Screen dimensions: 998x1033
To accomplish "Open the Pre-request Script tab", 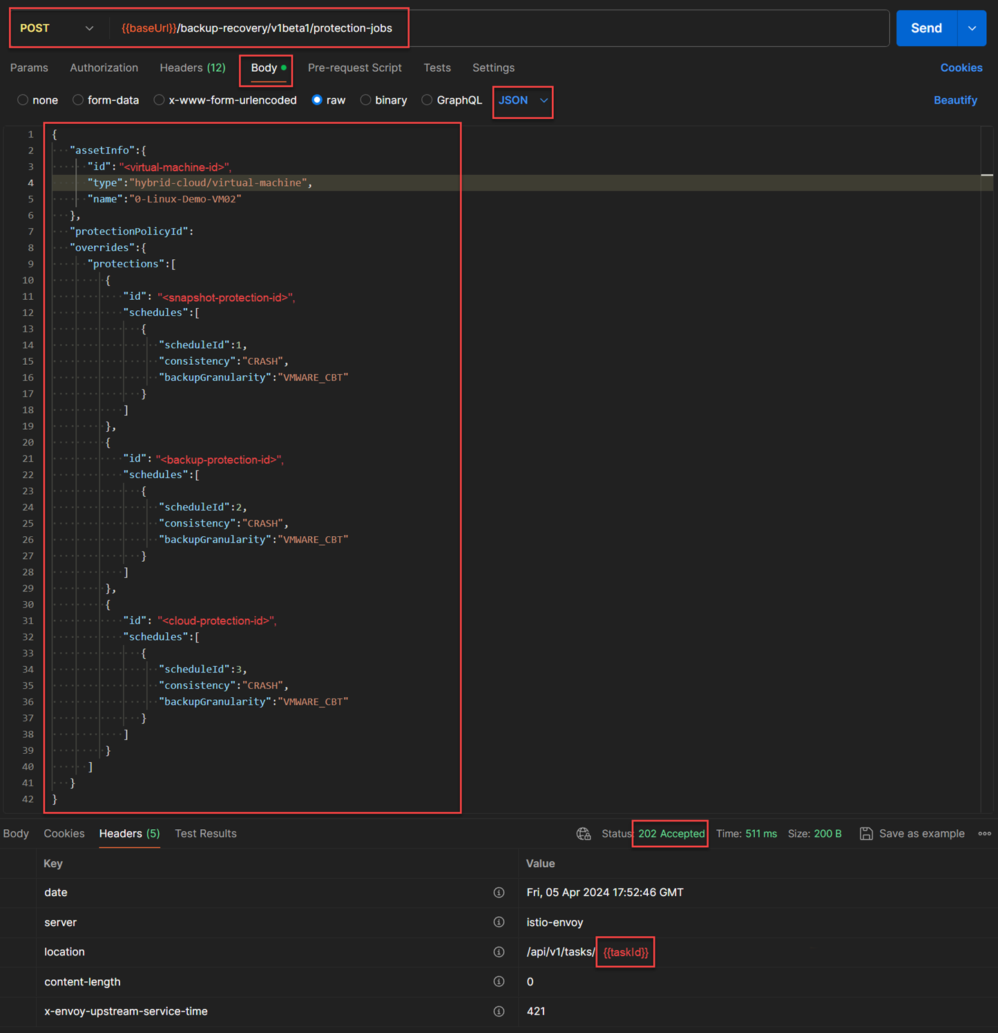I will click(354, 68).
